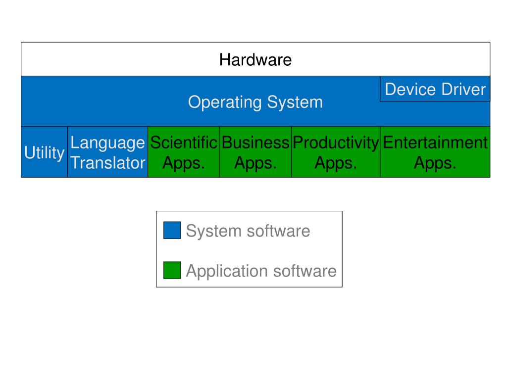Screen dimensions: 507x380
Task: Click the green Application software swatch
Action: point(172,270)
